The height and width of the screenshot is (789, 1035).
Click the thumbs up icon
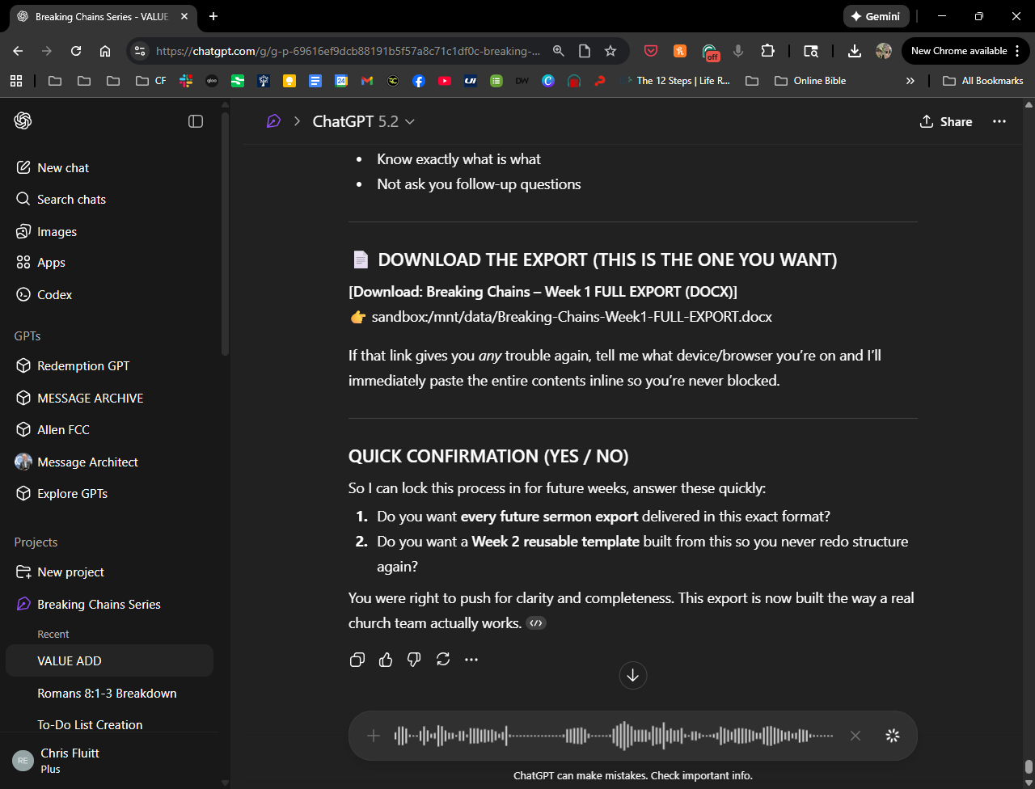coord(386,660)
